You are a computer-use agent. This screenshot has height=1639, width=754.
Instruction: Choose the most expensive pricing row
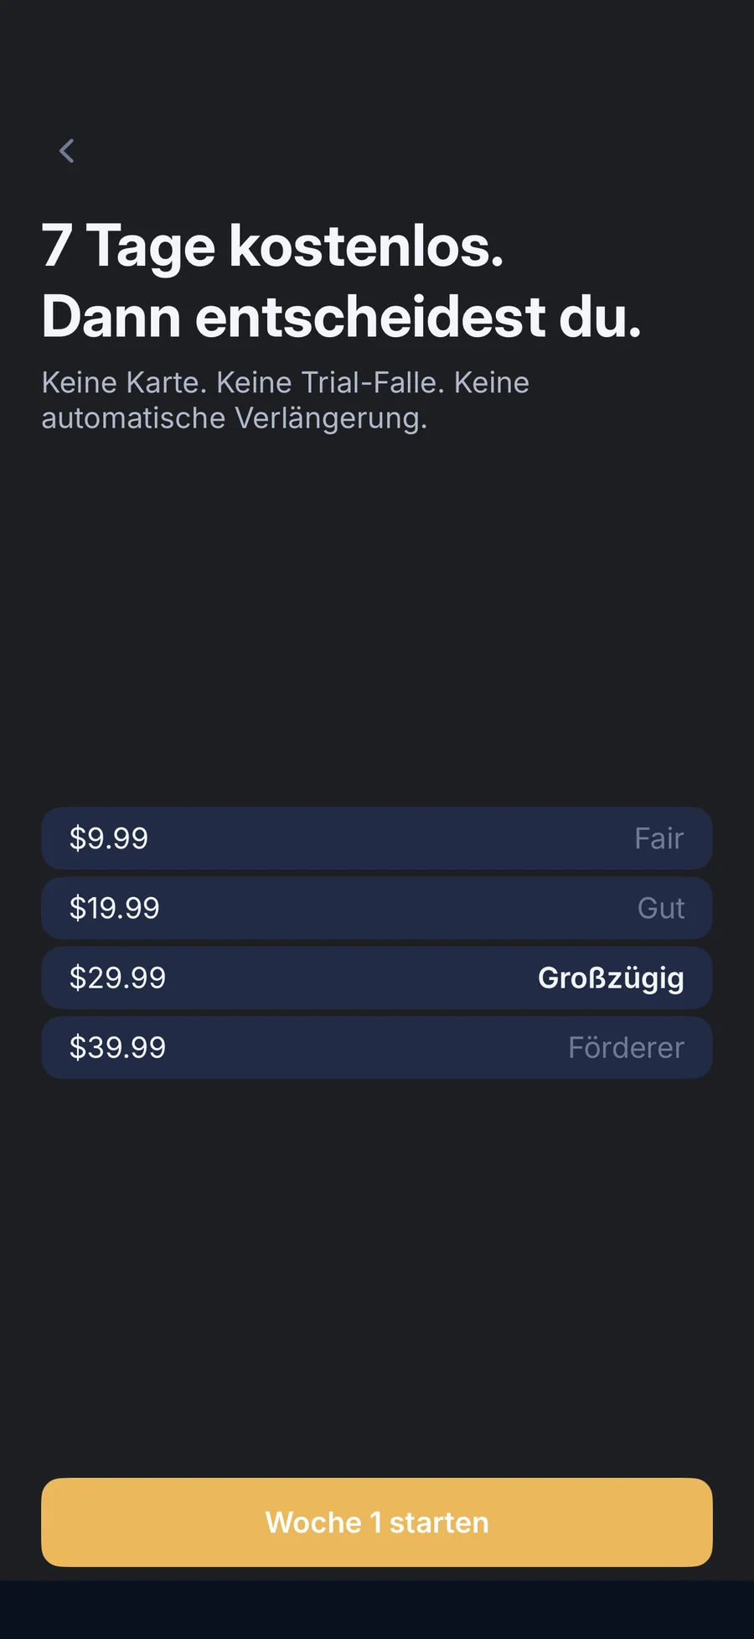coord(377,1047)
